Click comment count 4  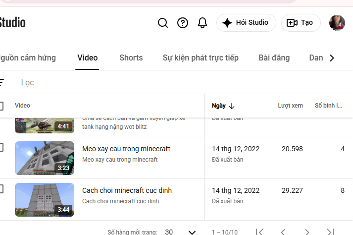[343, 149]
